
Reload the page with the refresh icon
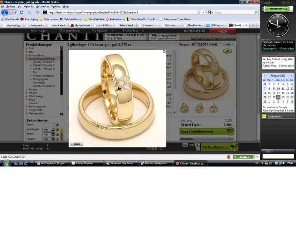tap(21, 12)
